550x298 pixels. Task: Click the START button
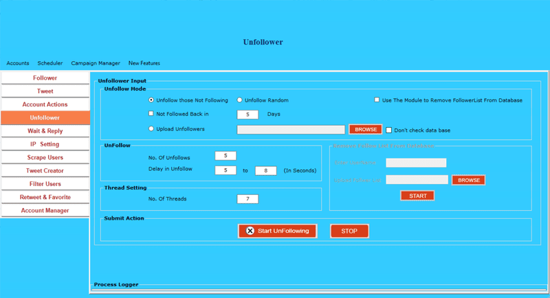click(417, 196)
